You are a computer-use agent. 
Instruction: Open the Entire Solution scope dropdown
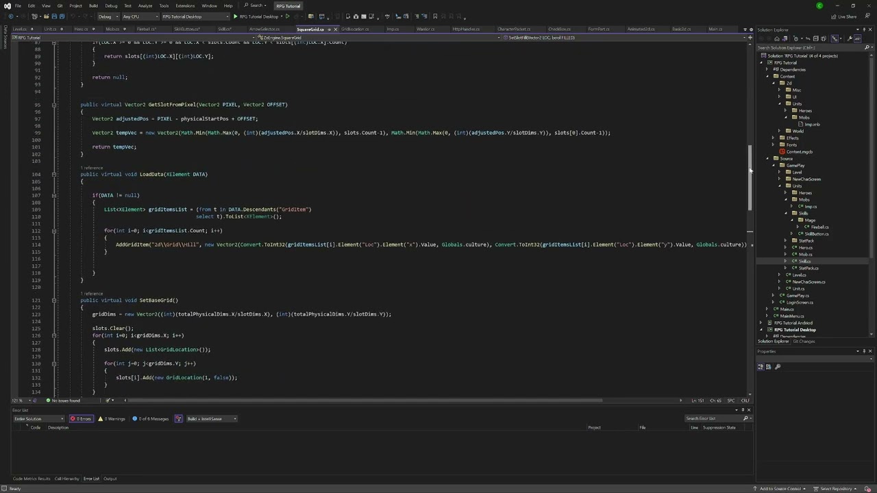38,418
